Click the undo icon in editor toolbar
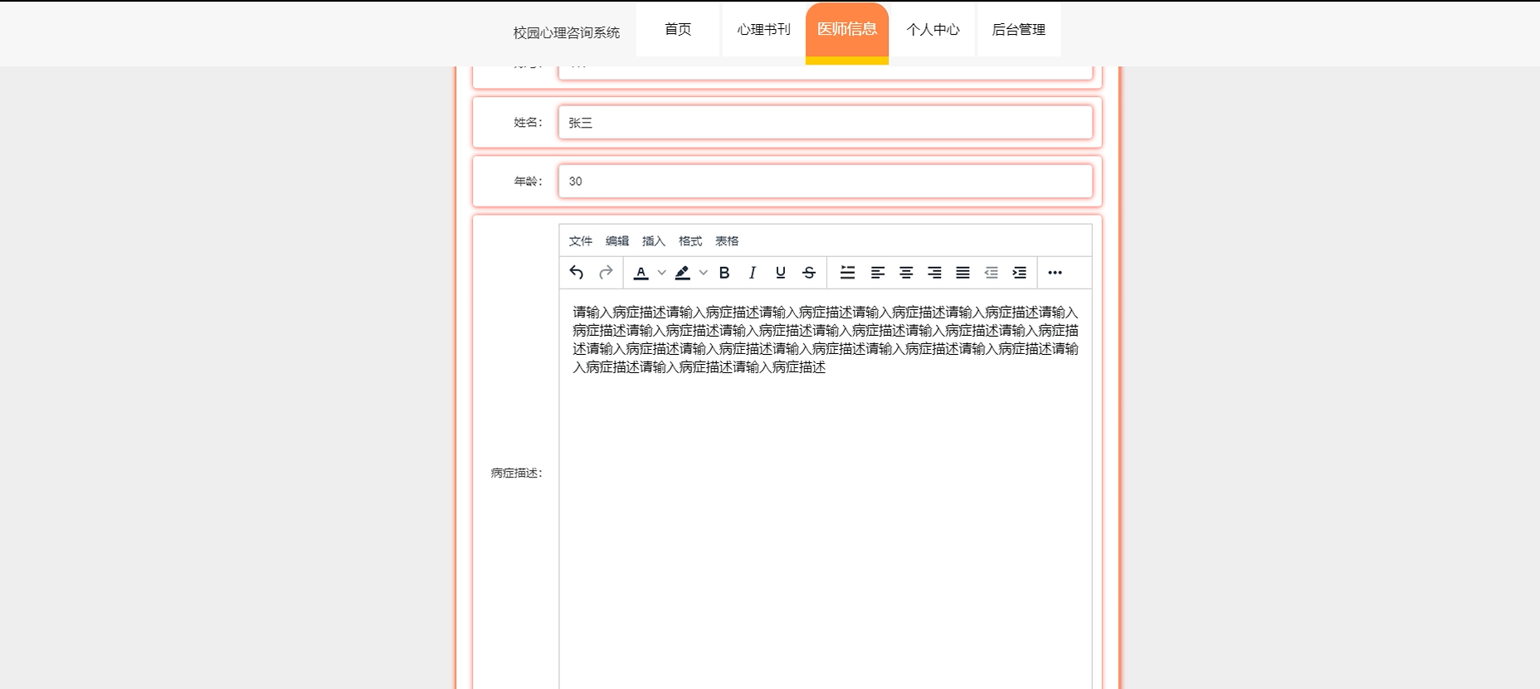 coord(577,272)
